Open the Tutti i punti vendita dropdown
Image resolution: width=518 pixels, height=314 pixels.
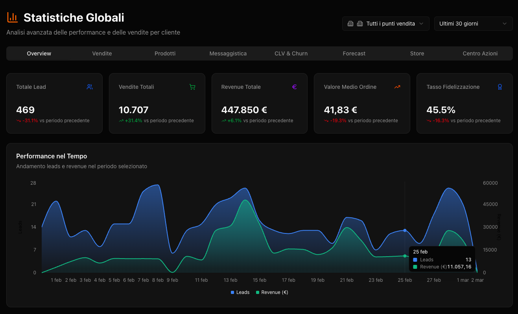(385, 24)
